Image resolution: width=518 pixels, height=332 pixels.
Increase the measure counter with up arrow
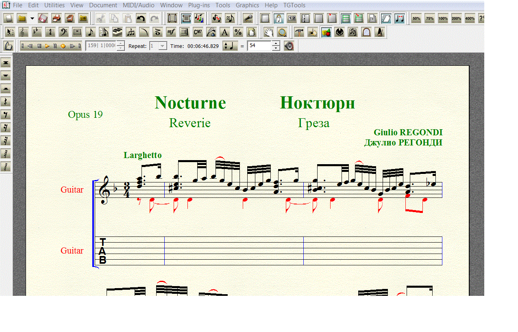tap(120, 43)
